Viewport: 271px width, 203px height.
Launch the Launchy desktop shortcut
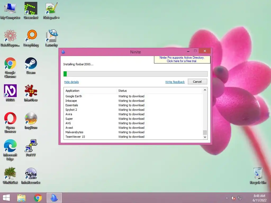point(51,38)
